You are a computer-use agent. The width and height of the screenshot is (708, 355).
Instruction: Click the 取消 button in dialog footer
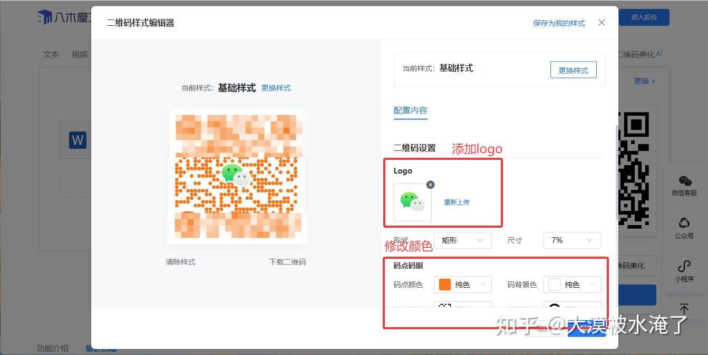[544, 329]
